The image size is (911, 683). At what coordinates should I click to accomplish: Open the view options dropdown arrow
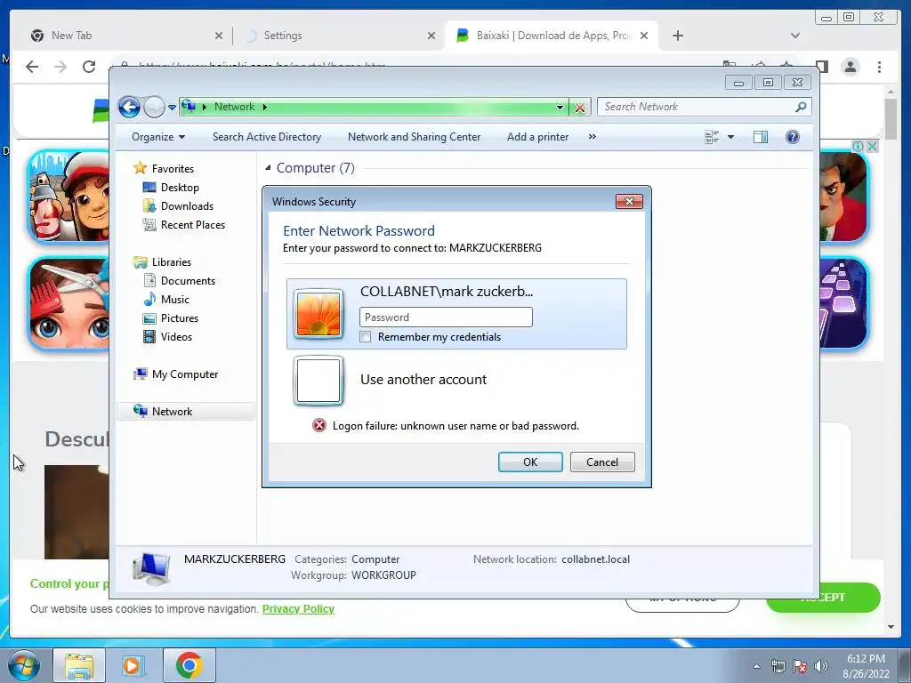click(x=731, y=137)
